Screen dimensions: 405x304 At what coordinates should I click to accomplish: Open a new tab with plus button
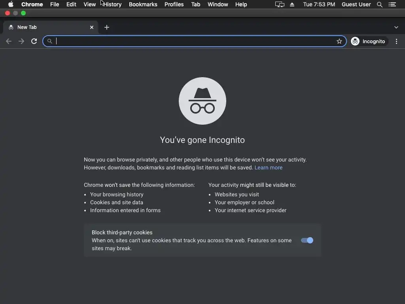(x=107, y=27)
